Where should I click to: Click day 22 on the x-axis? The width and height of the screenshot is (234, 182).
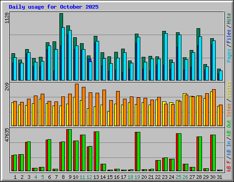point(158,177)
